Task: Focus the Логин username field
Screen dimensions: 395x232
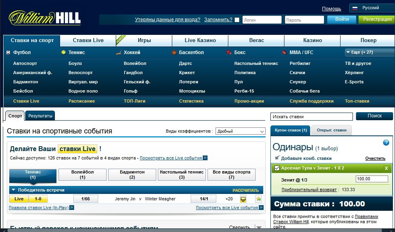Action: tap(262, 20)
